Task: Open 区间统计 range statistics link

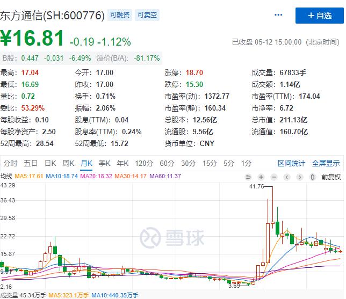Action: 291,163
